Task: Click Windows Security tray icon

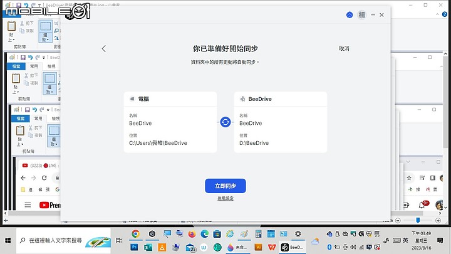Action: pyautogui.click(x=369, y=234)
